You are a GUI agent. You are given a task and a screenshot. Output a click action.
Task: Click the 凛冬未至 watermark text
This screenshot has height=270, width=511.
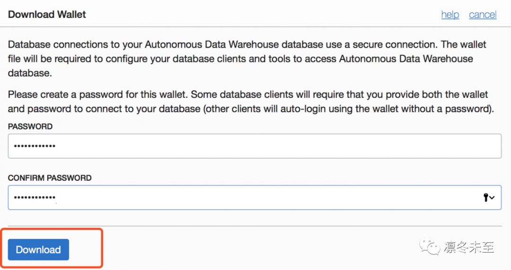[468, 247]
